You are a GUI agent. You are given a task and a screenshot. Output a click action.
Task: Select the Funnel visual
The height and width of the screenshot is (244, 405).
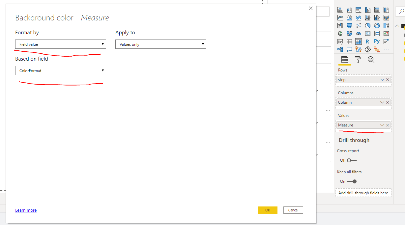tap(349, 26)
